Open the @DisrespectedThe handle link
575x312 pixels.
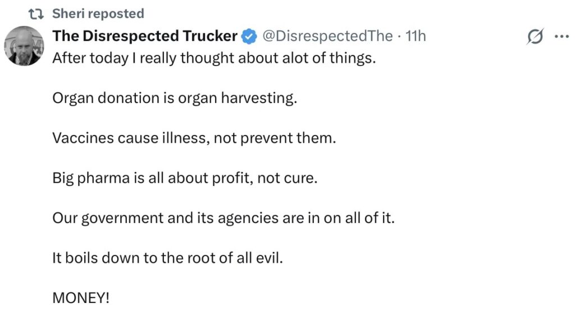(x=327, y=36)
